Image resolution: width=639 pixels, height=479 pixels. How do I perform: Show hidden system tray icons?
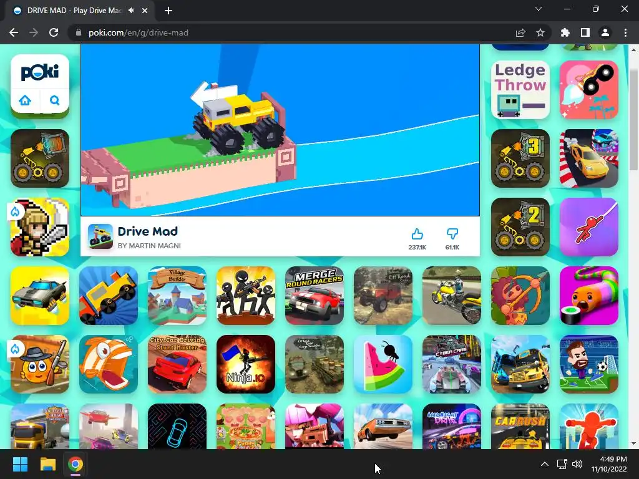click(544, 464)
